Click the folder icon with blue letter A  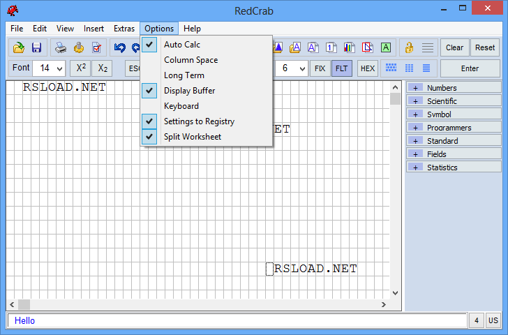(x=294, y=47)
